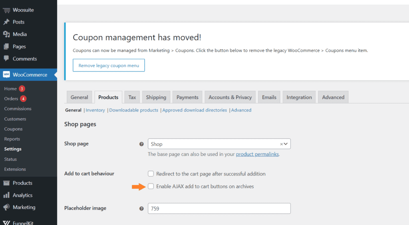
Task: Open the Emails settings tab
Action: (269, 97)
